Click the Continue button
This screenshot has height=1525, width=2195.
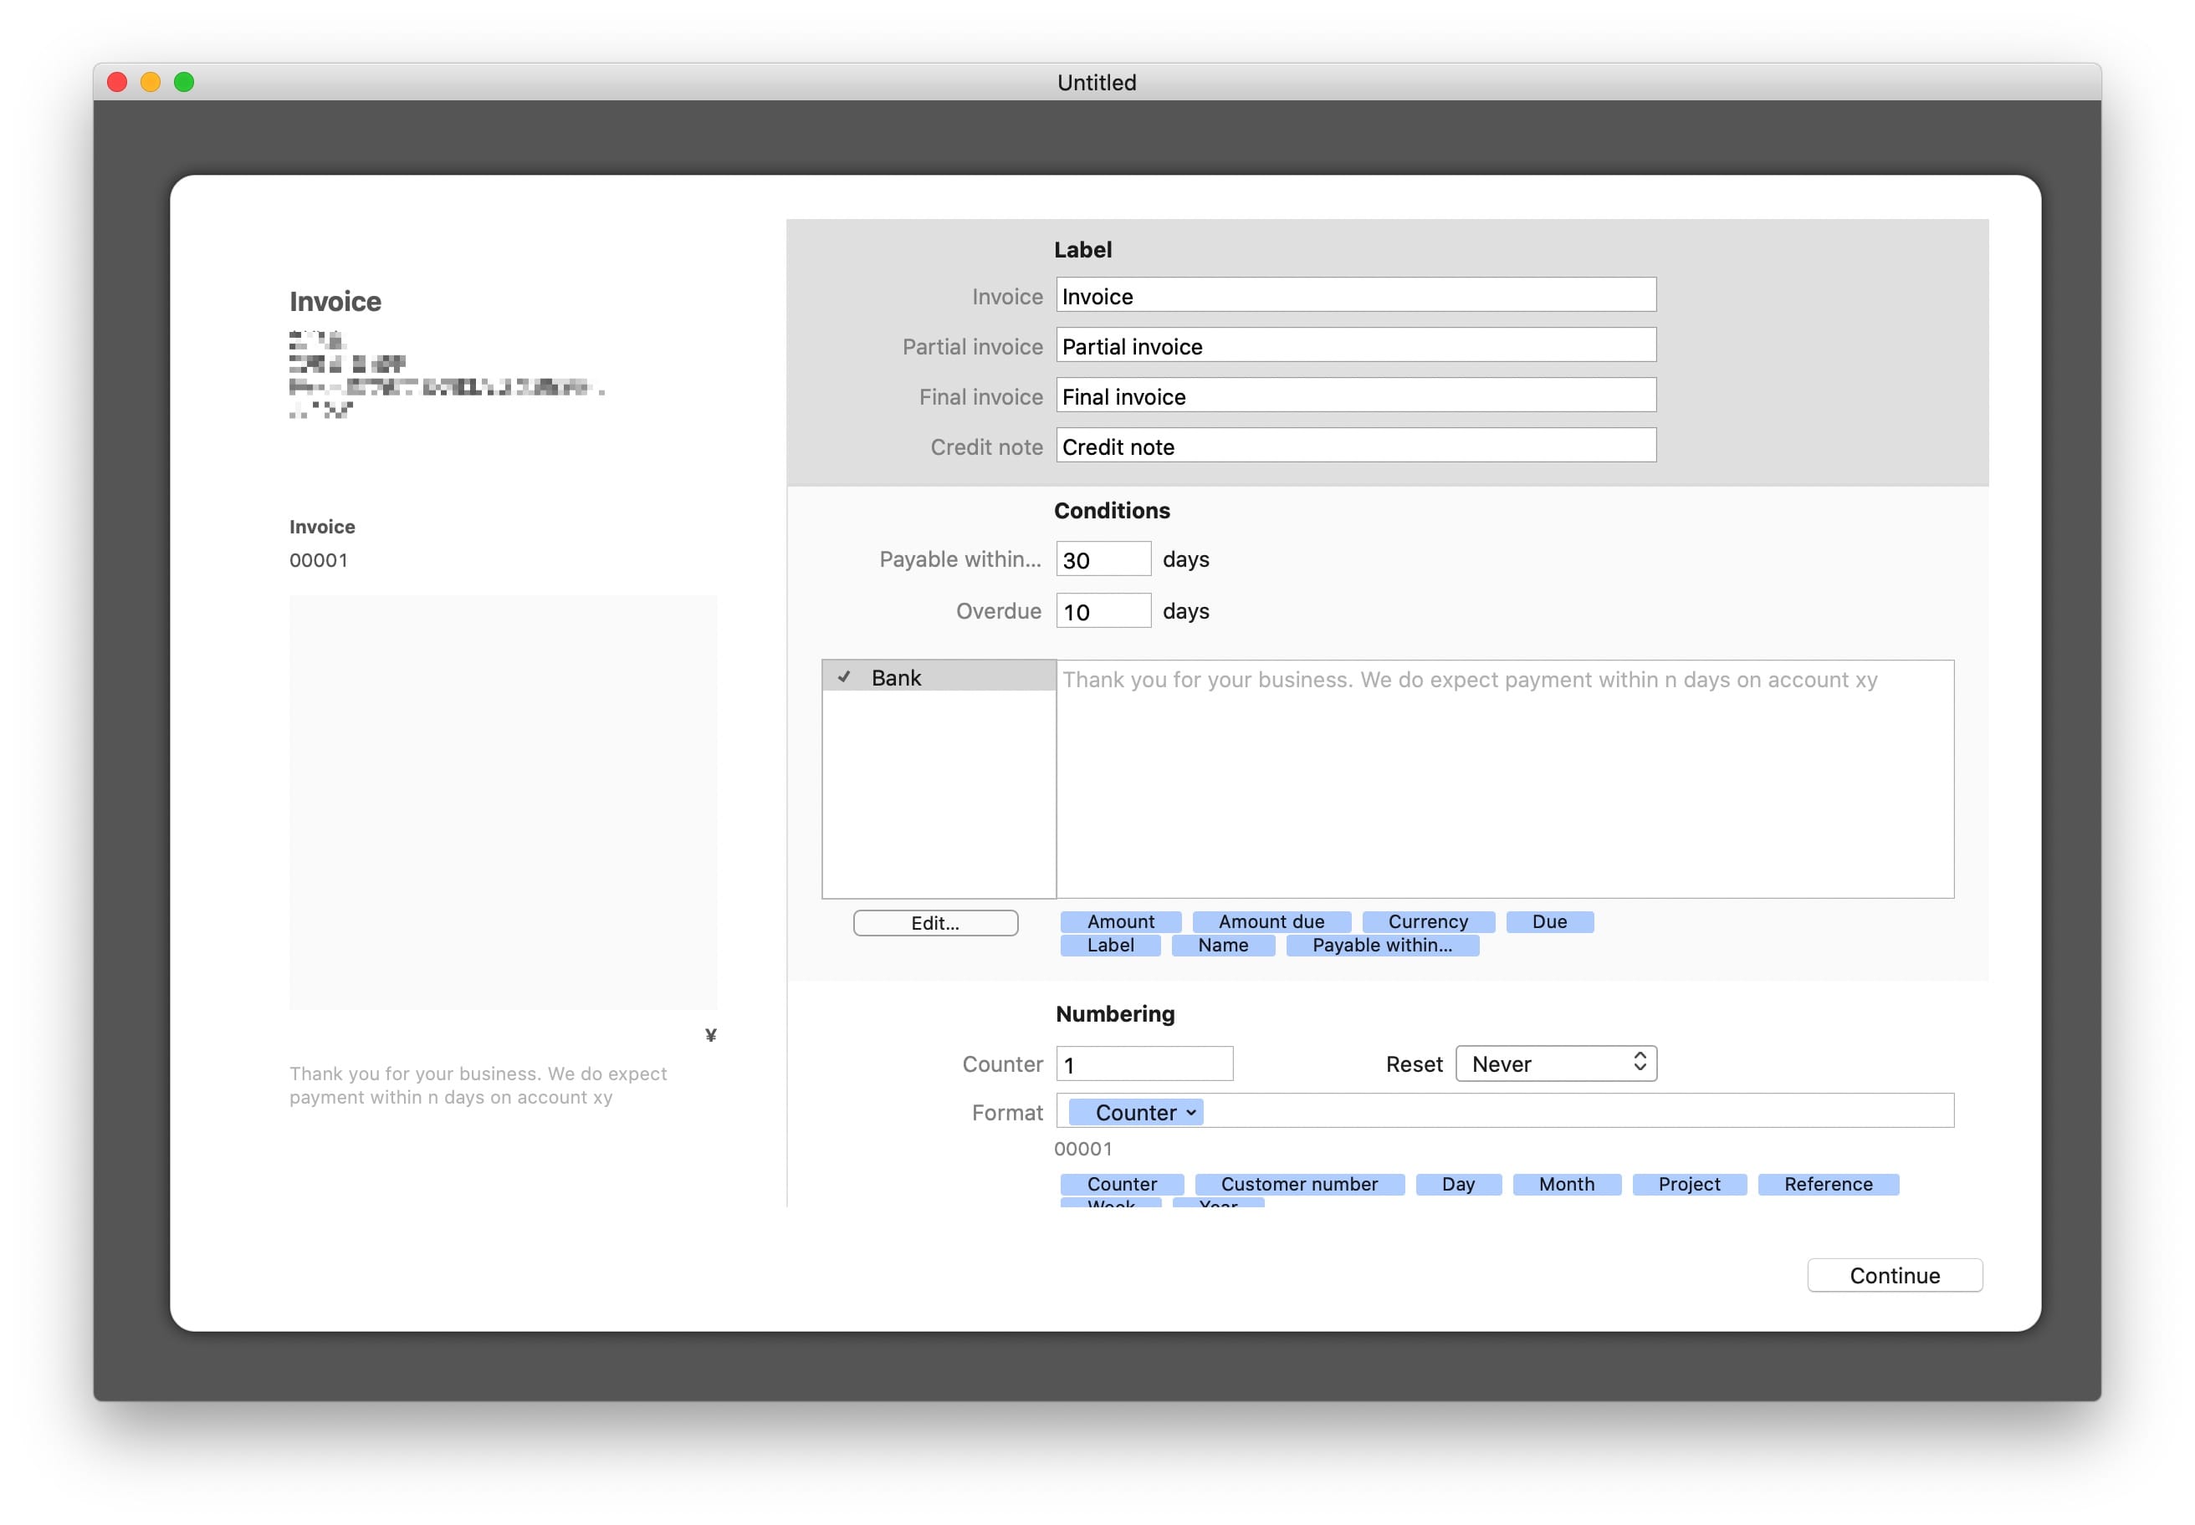click(1894, 1275)
